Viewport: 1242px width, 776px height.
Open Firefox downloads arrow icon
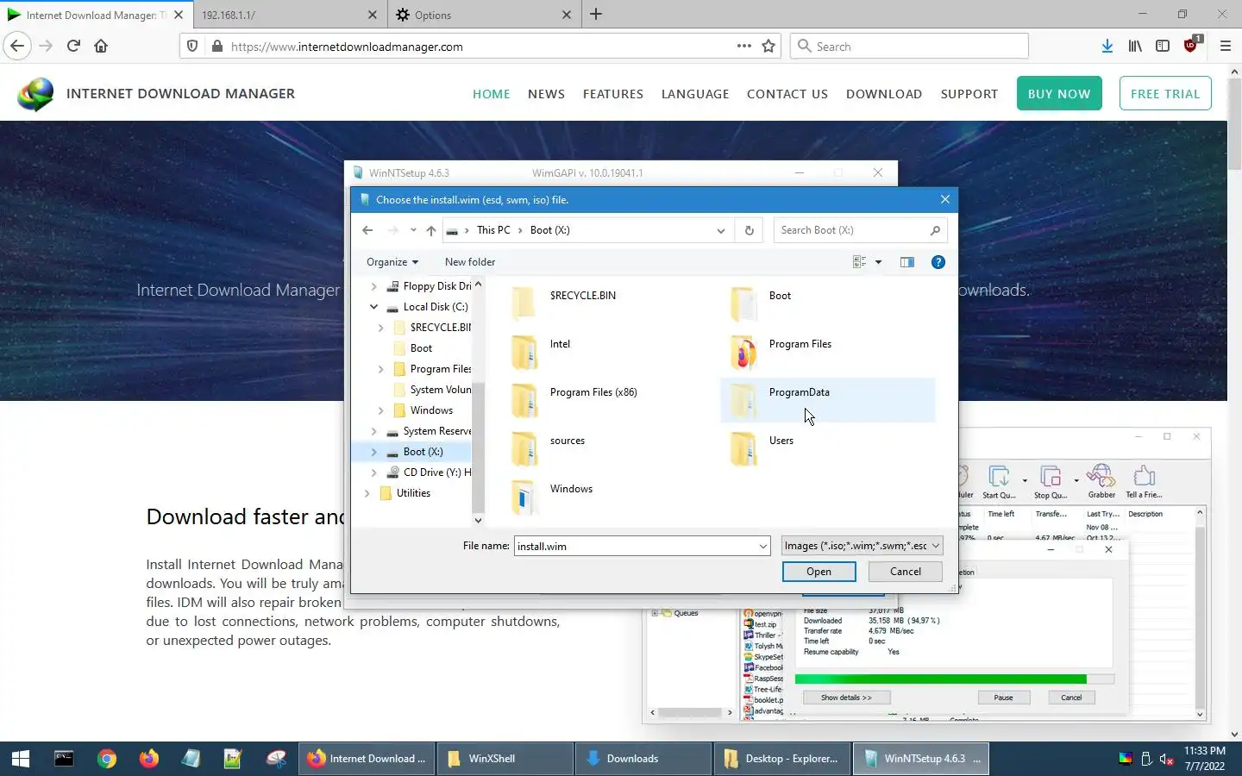[1107, 46]
